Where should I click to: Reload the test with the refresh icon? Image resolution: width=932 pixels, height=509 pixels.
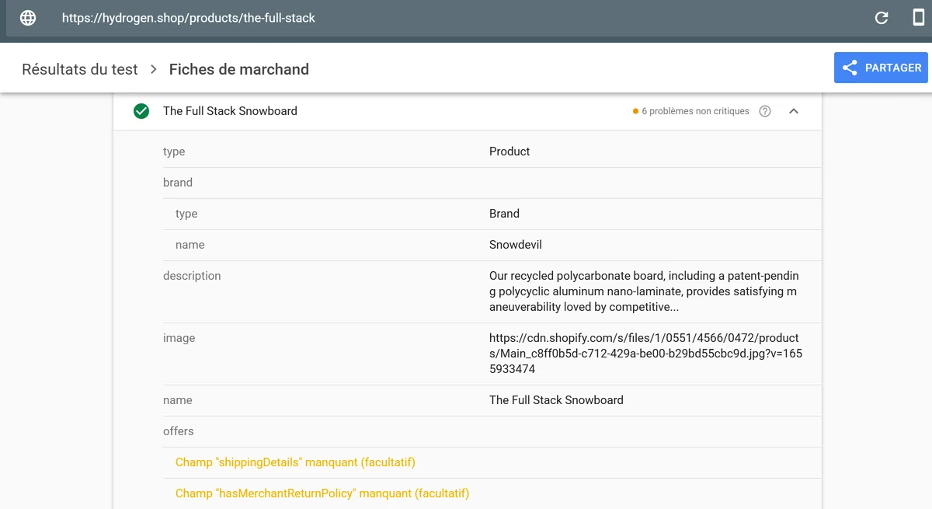click(x=882, y=18)
